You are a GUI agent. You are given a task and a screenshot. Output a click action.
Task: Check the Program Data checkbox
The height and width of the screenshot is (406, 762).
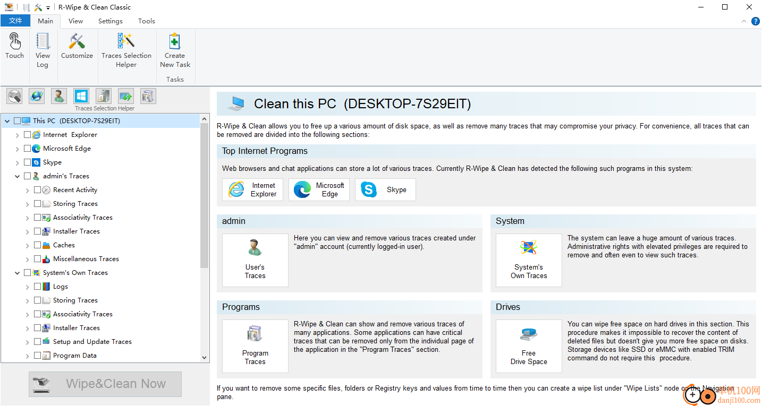[37, 356]
